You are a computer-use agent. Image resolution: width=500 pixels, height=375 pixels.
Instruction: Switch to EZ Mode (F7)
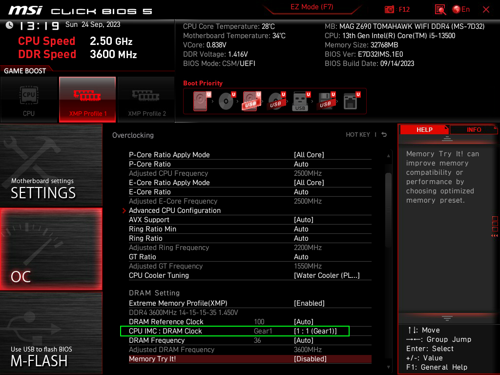coord(312,8)
